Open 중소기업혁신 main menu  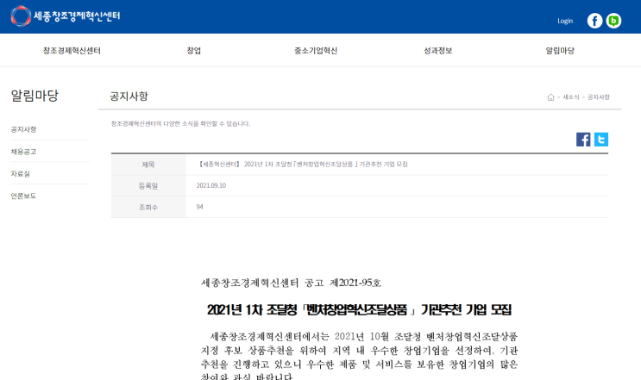tap(316, 51)
